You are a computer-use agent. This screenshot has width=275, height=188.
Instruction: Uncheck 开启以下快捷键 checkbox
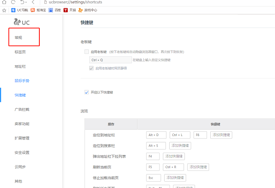(87, 92)
